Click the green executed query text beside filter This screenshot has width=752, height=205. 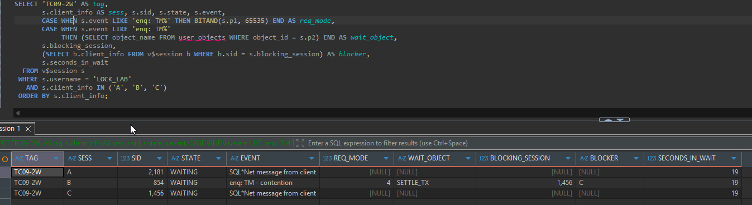click(146, 144)
